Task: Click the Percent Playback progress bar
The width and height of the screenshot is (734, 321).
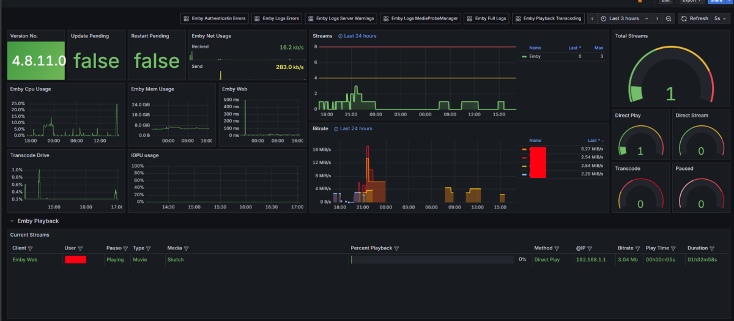Action: (x=432, y=260)
